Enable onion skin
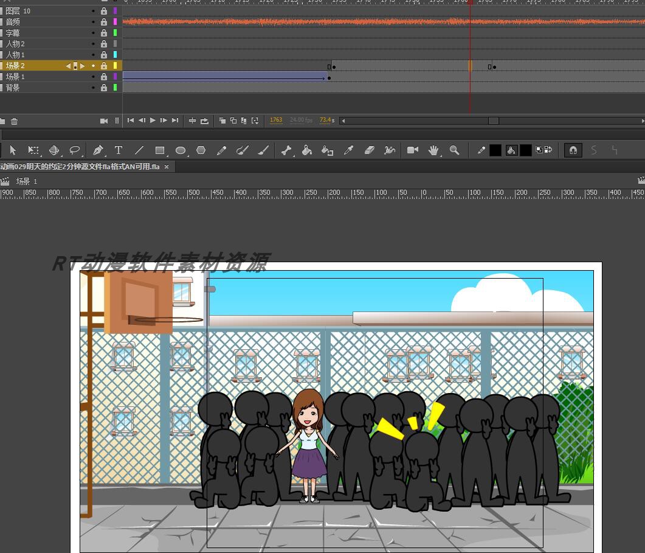Screen dimensions: 645x553 [222, 121]
